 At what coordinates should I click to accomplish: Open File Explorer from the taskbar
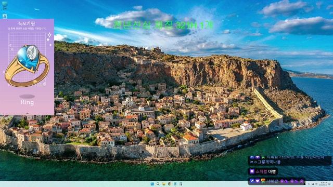click(x=164, y=184)
